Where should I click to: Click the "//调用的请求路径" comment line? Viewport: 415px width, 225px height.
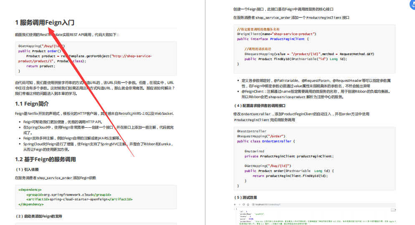coord(258,49)
